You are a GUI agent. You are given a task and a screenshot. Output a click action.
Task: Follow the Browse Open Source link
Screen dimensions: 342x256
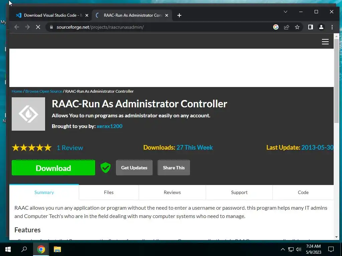pyautogui.click(x=44, y=91)
